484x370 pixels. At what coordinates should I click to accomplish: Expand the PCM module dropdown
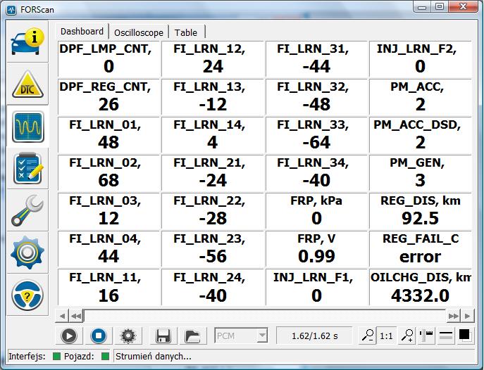point(262,336)
